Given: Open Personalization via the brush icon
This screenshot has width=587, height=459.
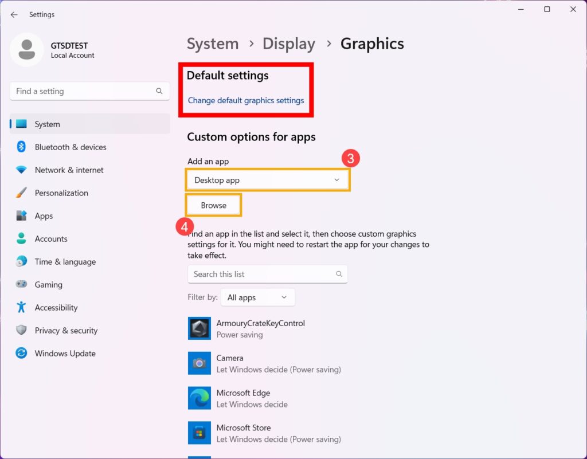Looking at the screenshot, I should pyautogui.click(x=21, y=193).
